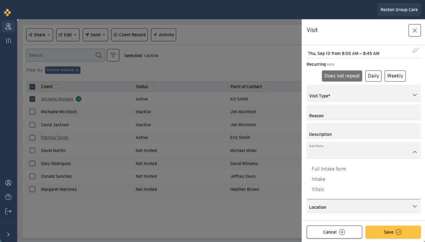Click the David Williams contact cell
This screenshot has width=425, height=242.
[244, 164]
